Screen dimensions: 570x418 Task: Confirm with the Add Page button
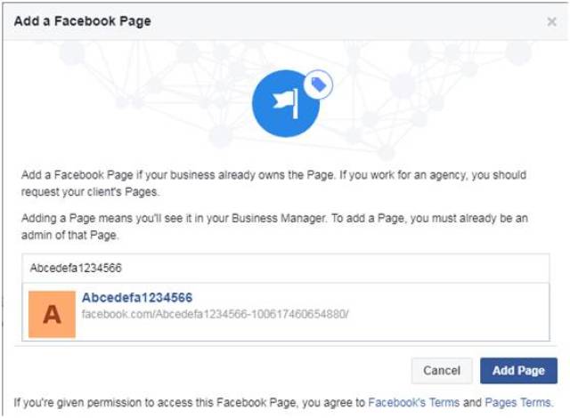[518, 371]
